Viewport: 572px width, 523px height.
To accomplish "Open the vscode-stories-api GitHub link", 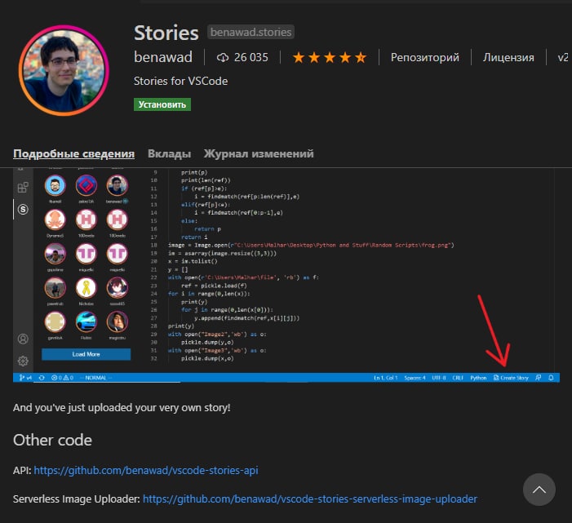I will 146,471.
